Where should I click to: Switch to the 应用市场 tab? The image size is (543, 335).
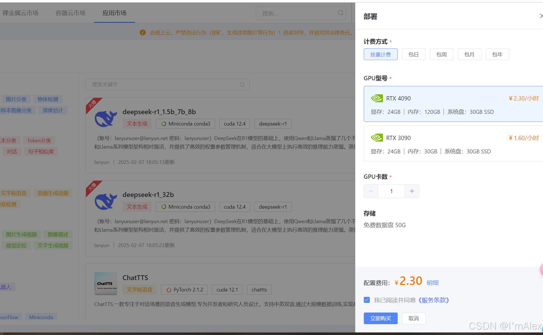pos(115,13)
